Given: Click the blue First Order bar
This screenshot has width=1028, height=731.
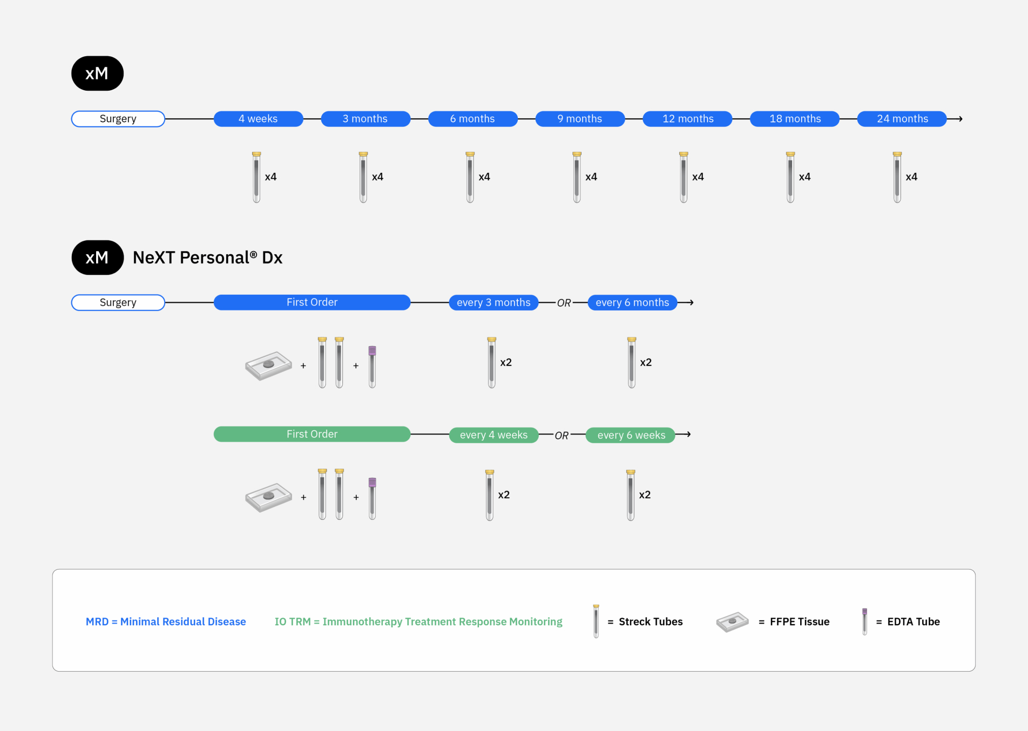Looking at the screenshot, I should tap(312, 302).
